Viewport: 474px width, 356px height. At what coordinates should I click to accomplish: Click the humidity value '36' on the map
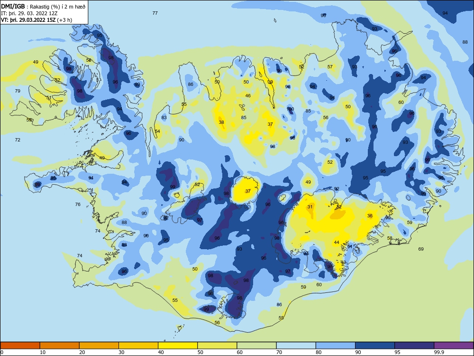(x=370, y=216)
